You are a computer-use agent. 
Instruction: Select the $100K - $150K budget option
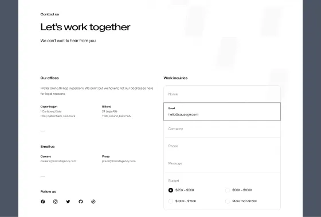[171, 201]
